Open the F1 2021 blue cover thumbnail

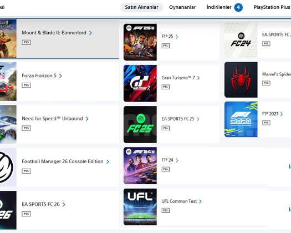pos(241,119)
